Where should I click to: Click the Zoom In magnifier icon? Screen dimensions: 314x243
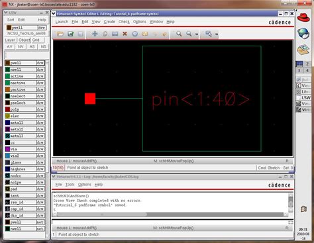(x=179, y=34)
